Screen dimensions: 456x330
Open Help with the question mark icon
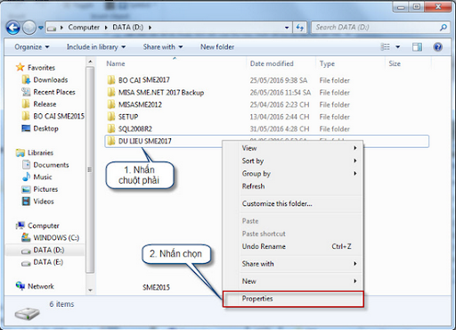coord(437,46)
